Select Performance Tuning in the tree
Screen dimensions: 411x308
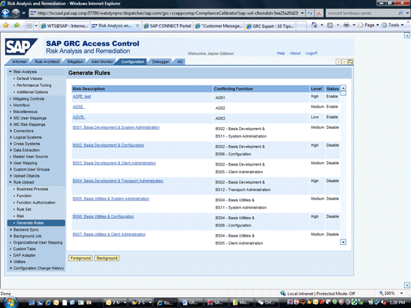pyautogui.click(x=34, y=85)
